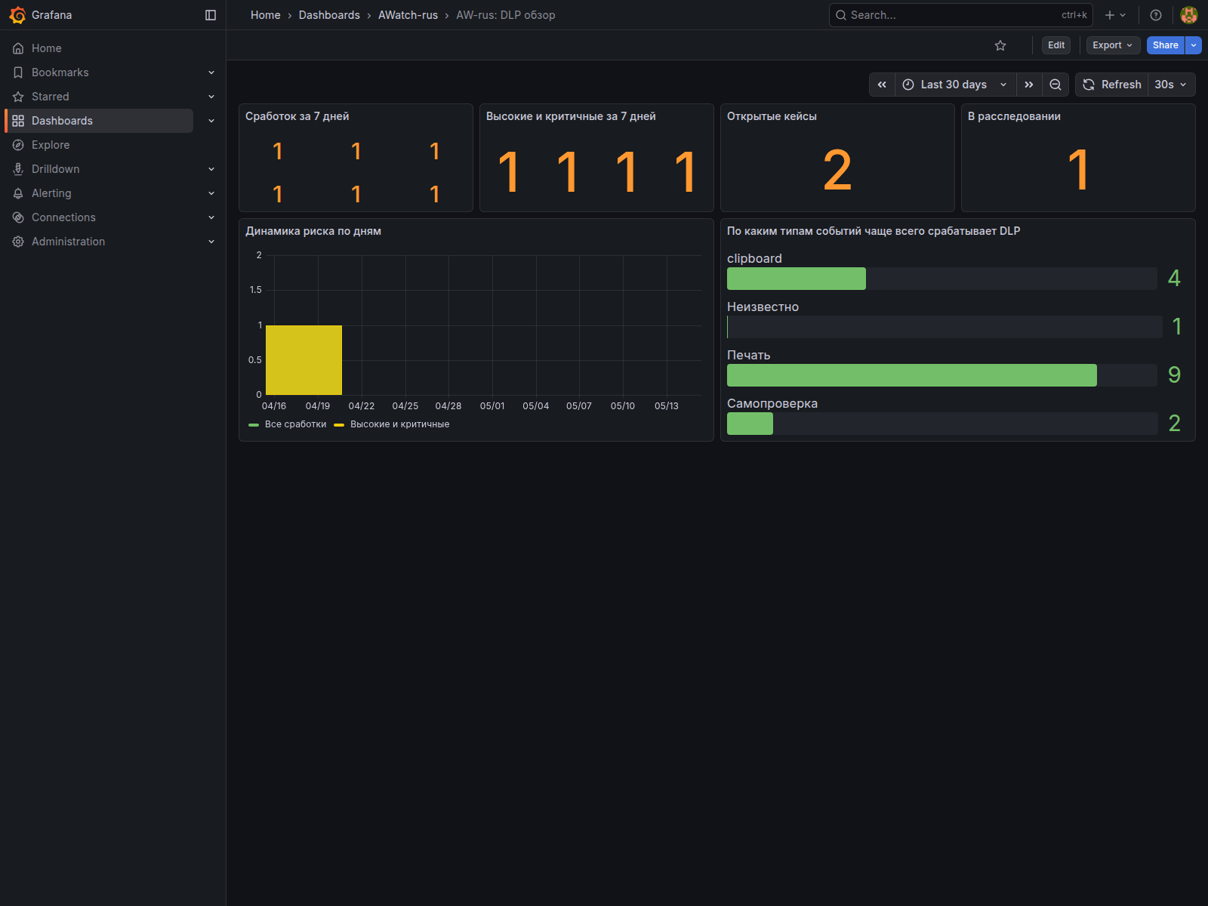Navigate to AWatch-rus breadcrumb link

pos(408,15)
